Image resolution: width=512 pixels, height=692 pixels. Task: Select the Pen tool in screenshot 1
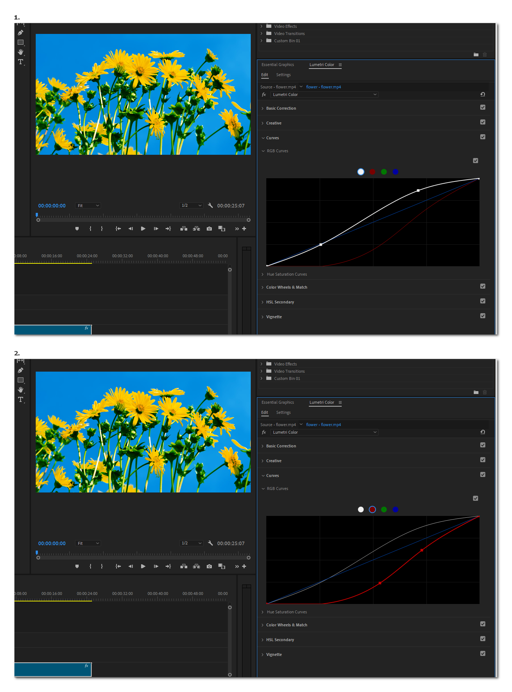point(21,33)
